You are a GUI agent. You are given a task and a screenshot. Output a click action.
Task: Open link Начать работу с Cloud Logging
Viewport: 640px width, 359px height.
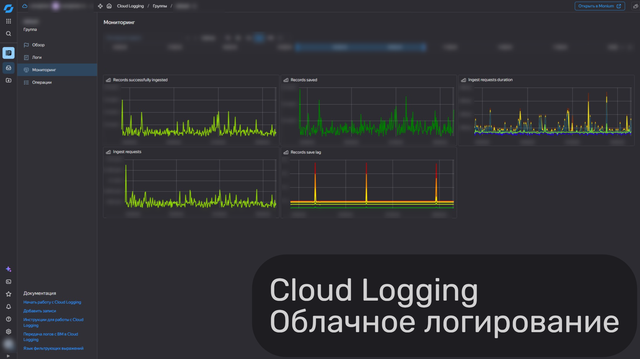52,302
